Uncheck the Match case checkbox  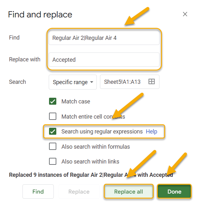53,101
